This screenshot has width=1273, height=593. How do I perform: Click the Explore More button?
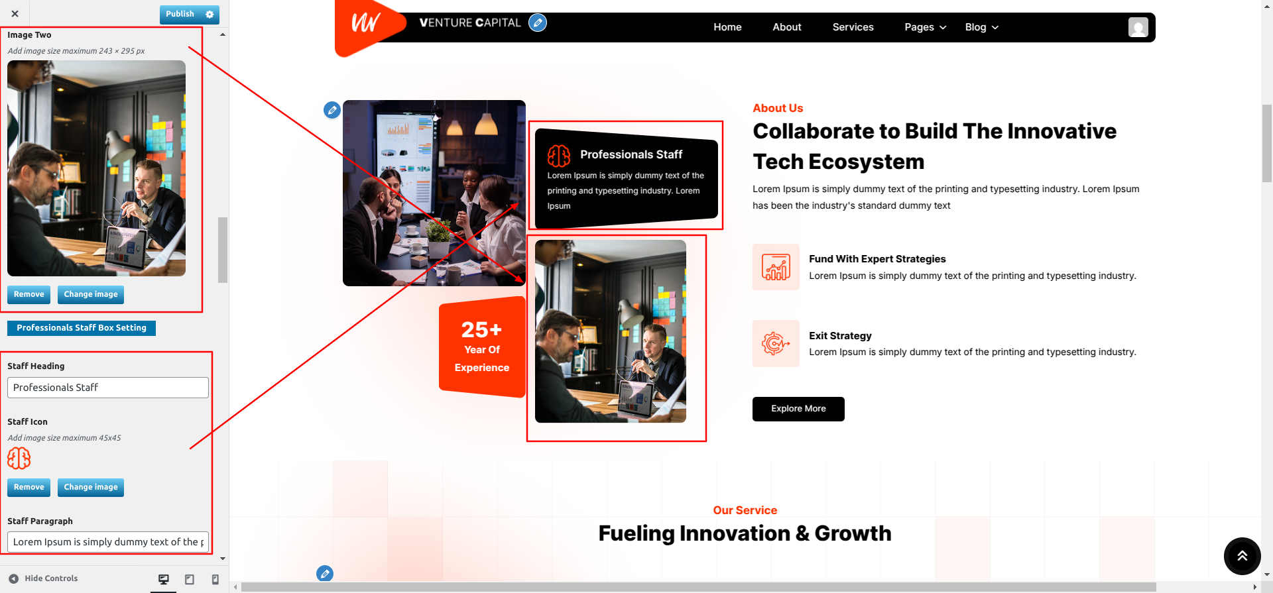(798, 409)
